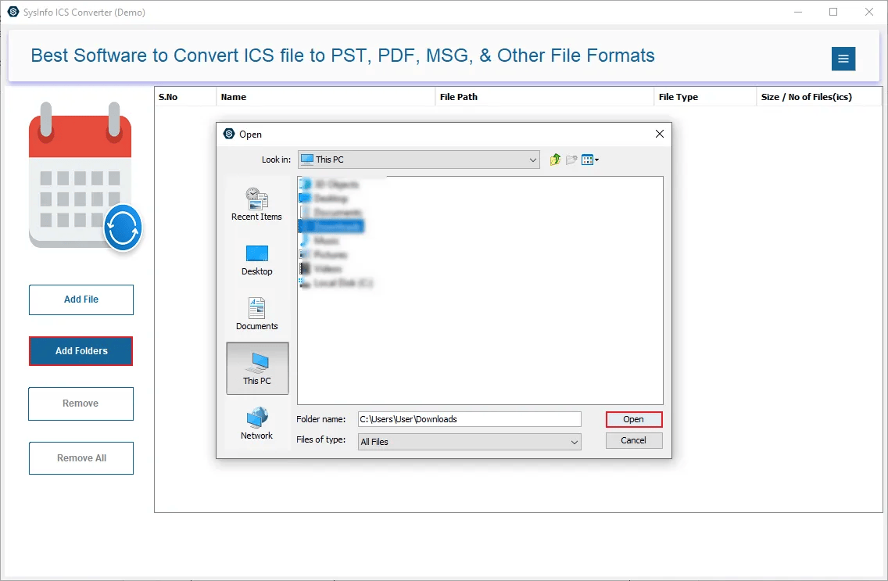The width and height of the screenshot is (888, 581).
Task: Click the SysInfo logo in Open dialog title
Action: [x=229, y=134]
